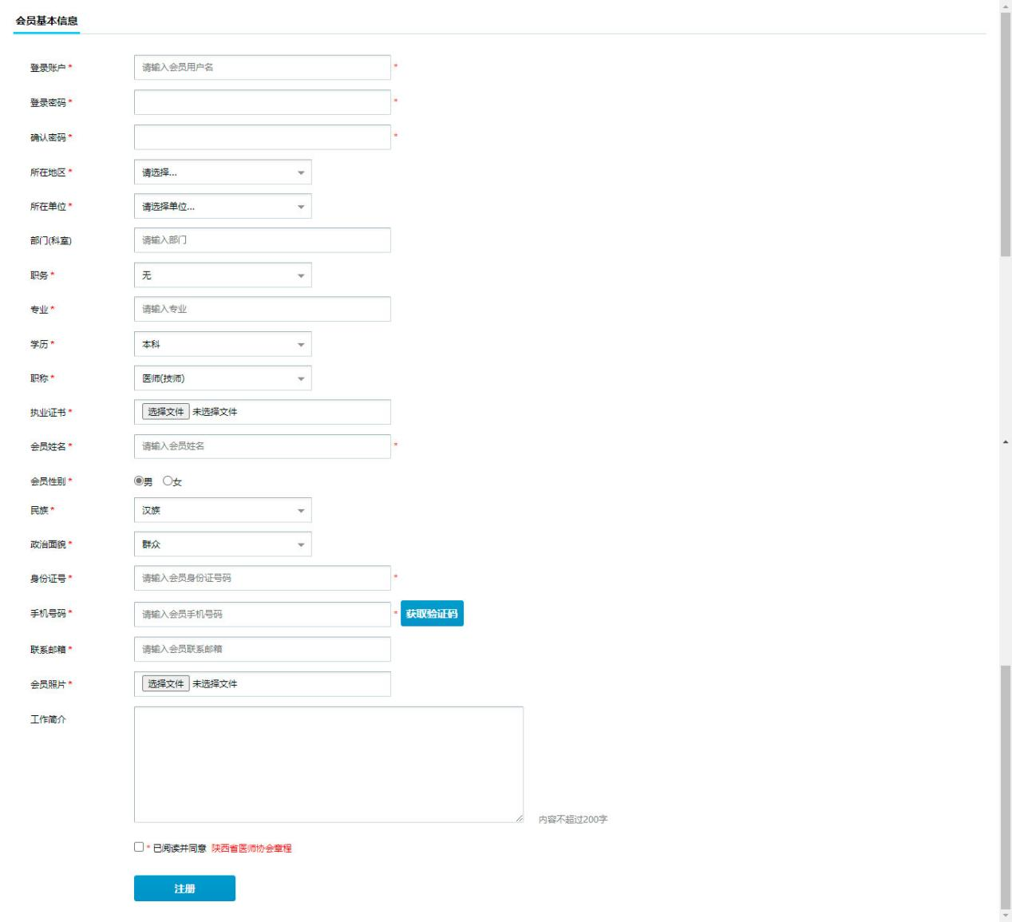The image size is (1012, 922).
Task: Click the 身份证号 ID number input
Action: click(x=263, y=578)
